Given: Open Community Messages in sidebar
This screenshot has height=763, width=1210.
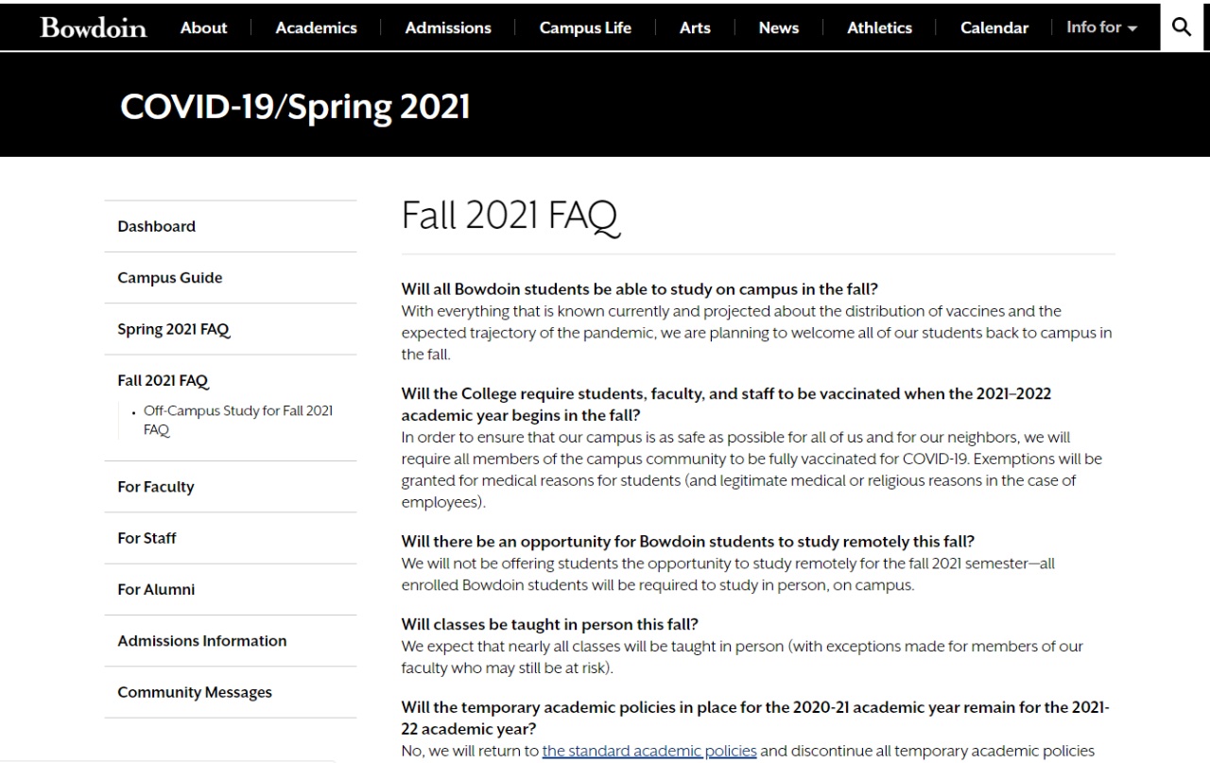Looking at the screenshot, I should point(195,692).
